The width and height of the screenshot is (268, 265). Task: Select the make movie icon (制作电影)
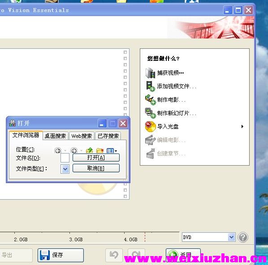[x=151, y=100]
